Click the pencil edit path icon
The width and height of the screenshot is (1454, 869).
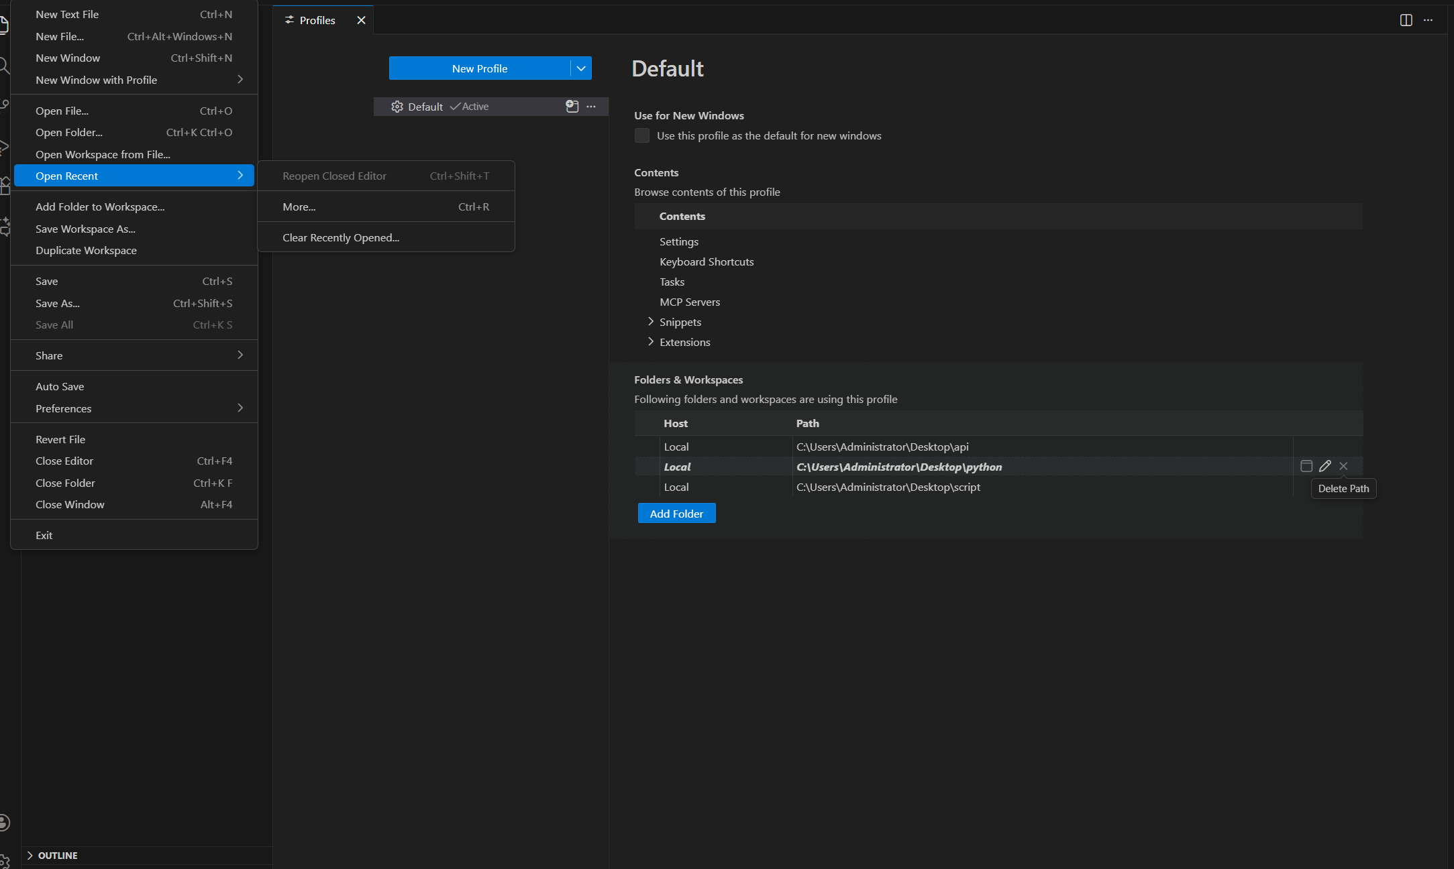pos(1325,466)
